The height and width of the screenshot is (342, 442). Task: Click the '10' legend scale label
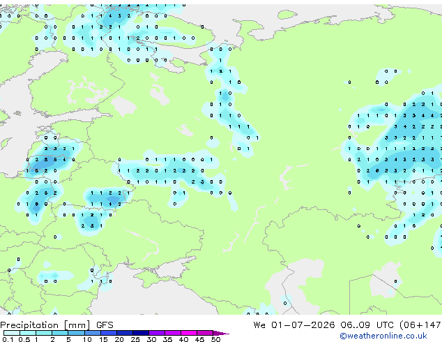coord(87,339)
